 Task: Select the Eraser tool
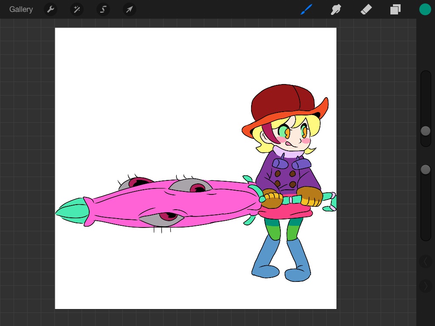(366, 9)
